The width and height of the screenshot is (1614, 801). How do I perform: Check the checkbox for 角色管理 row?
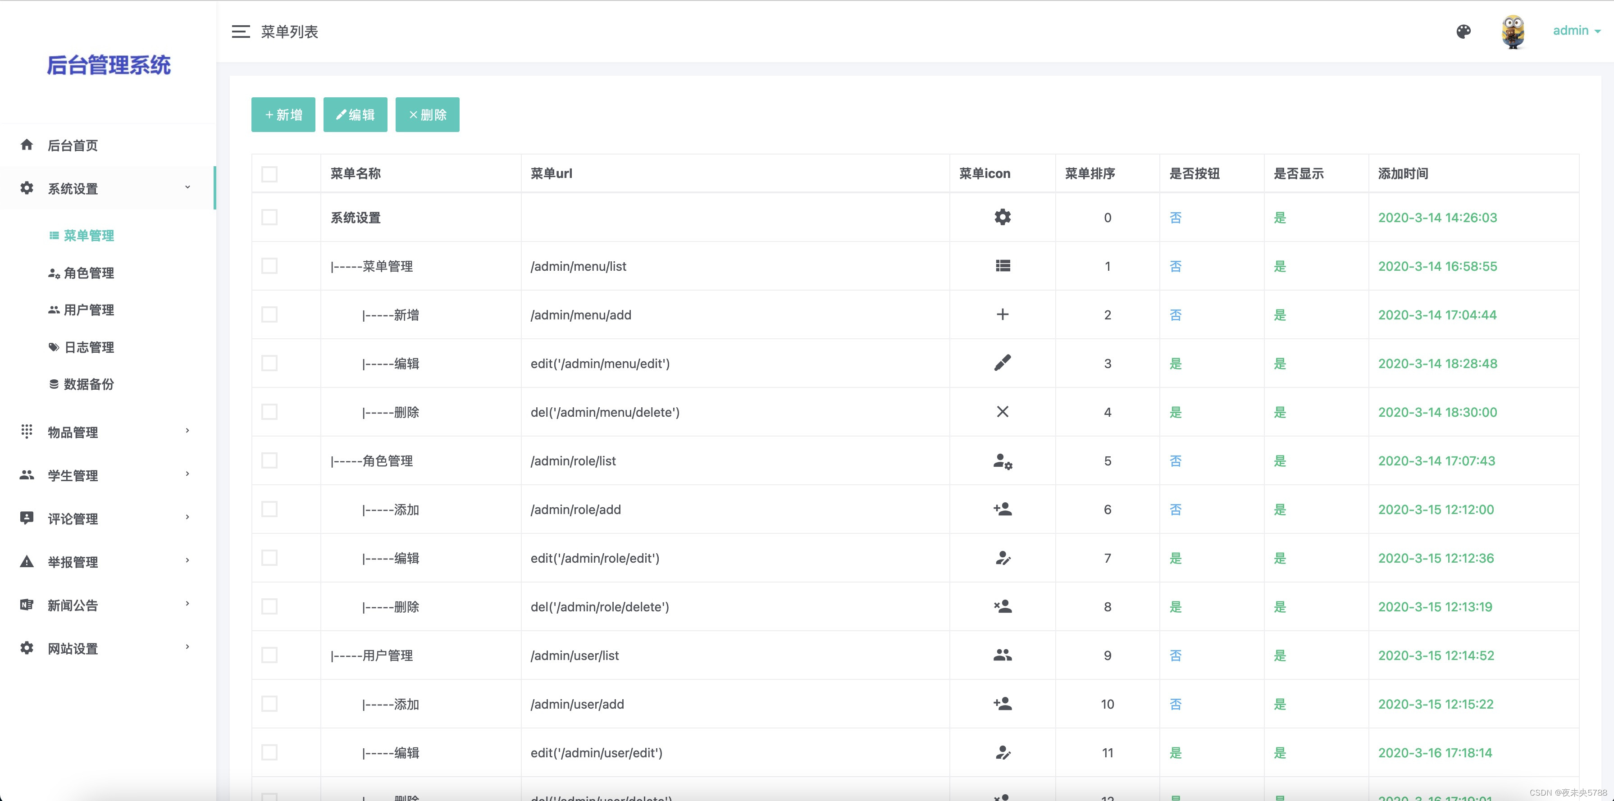point(269,460)
